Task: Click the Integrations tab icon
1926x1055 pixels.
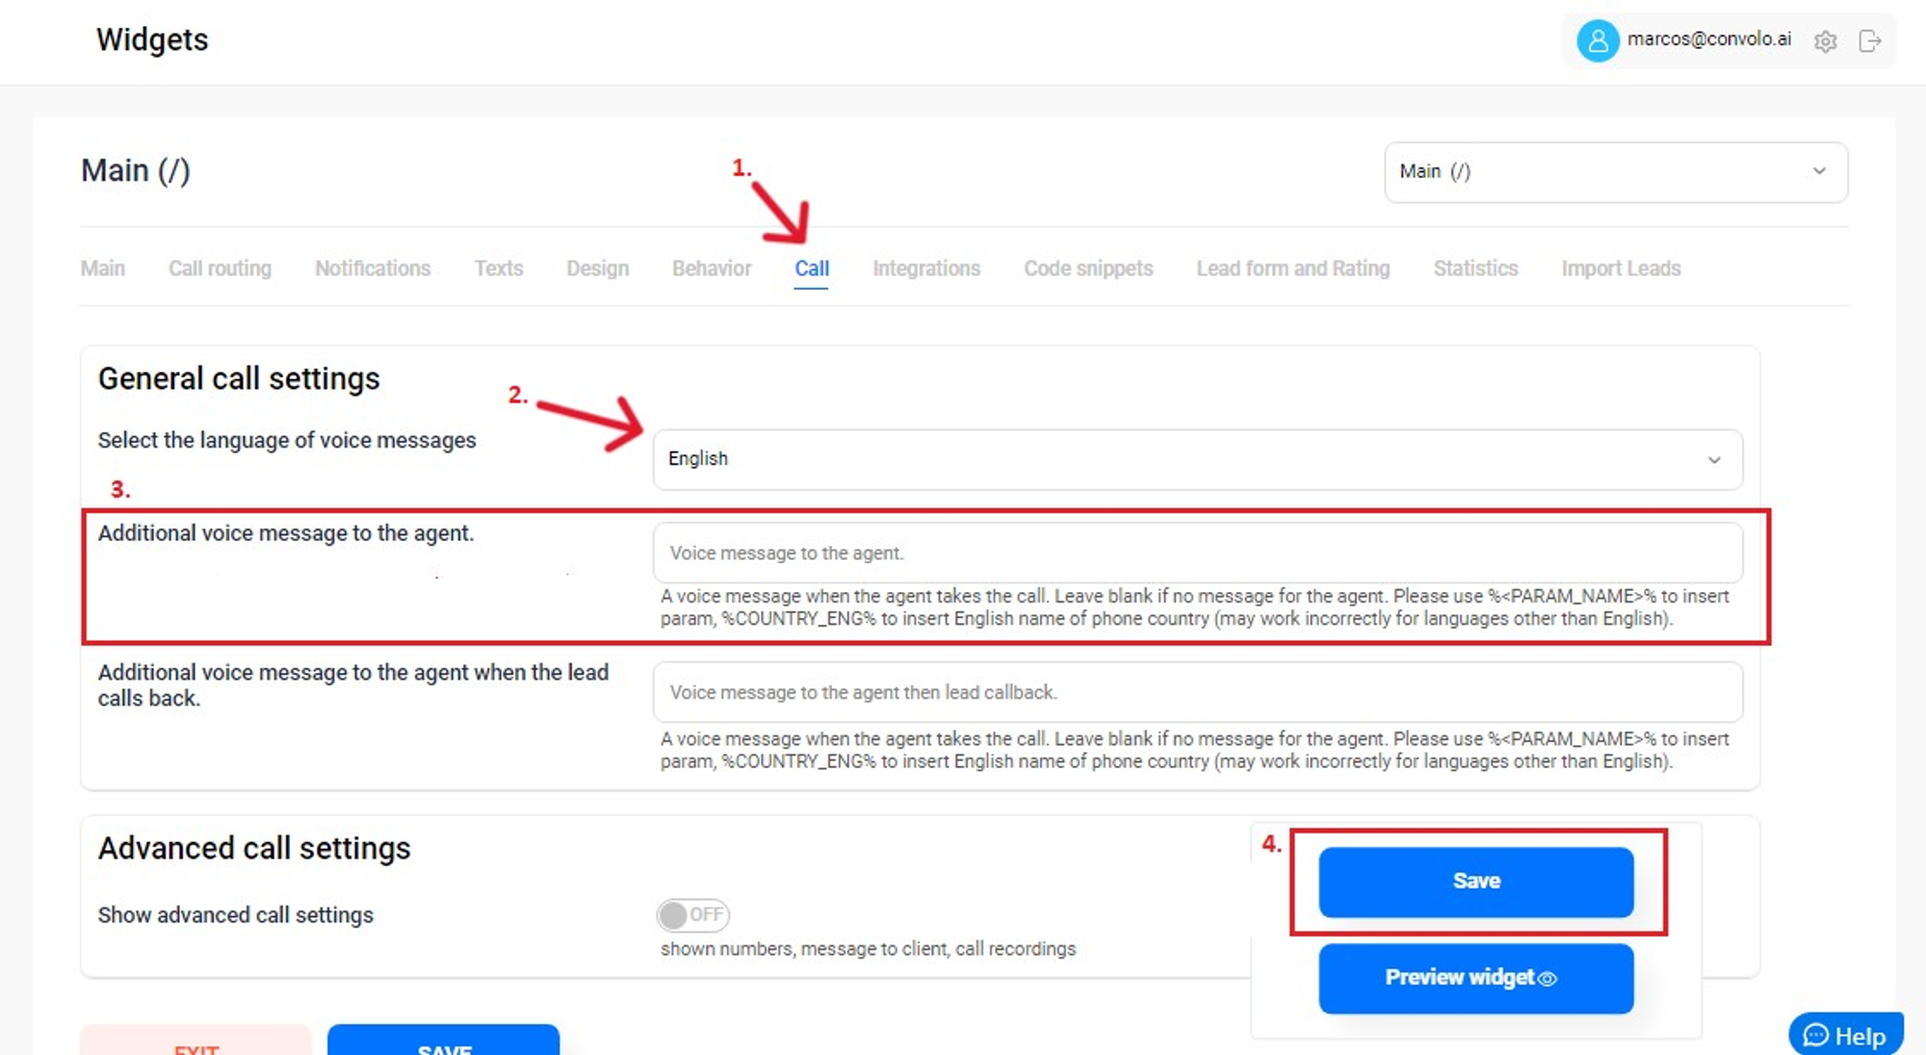Action: [x=928, y=269]
